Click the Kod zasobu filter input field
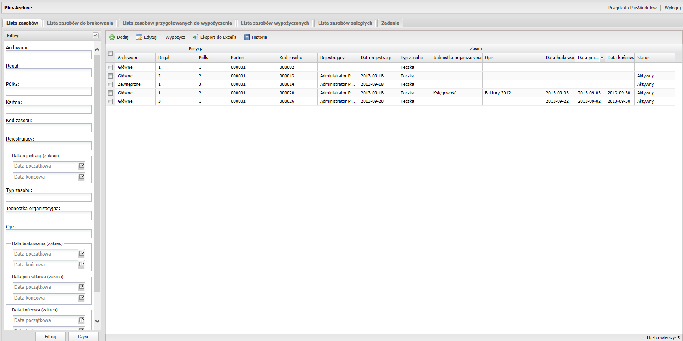The height and width of the screenshot is (341, 683). tap(49, 128)
